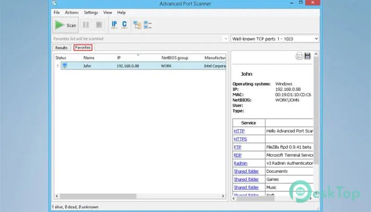
Task: Open the View menu
Action: tap(108, 13)
